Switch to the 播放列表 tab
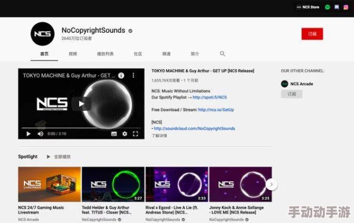This screenshot has height=223, width=354. point(105,54)
